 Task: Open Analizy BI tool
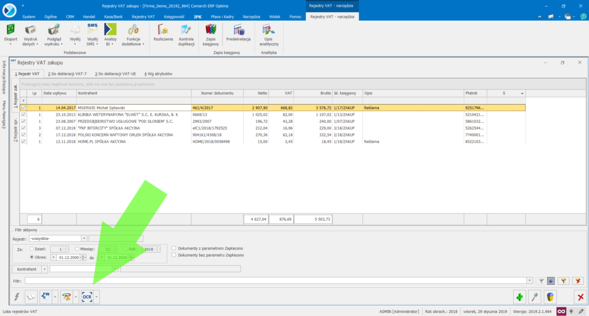110,31
